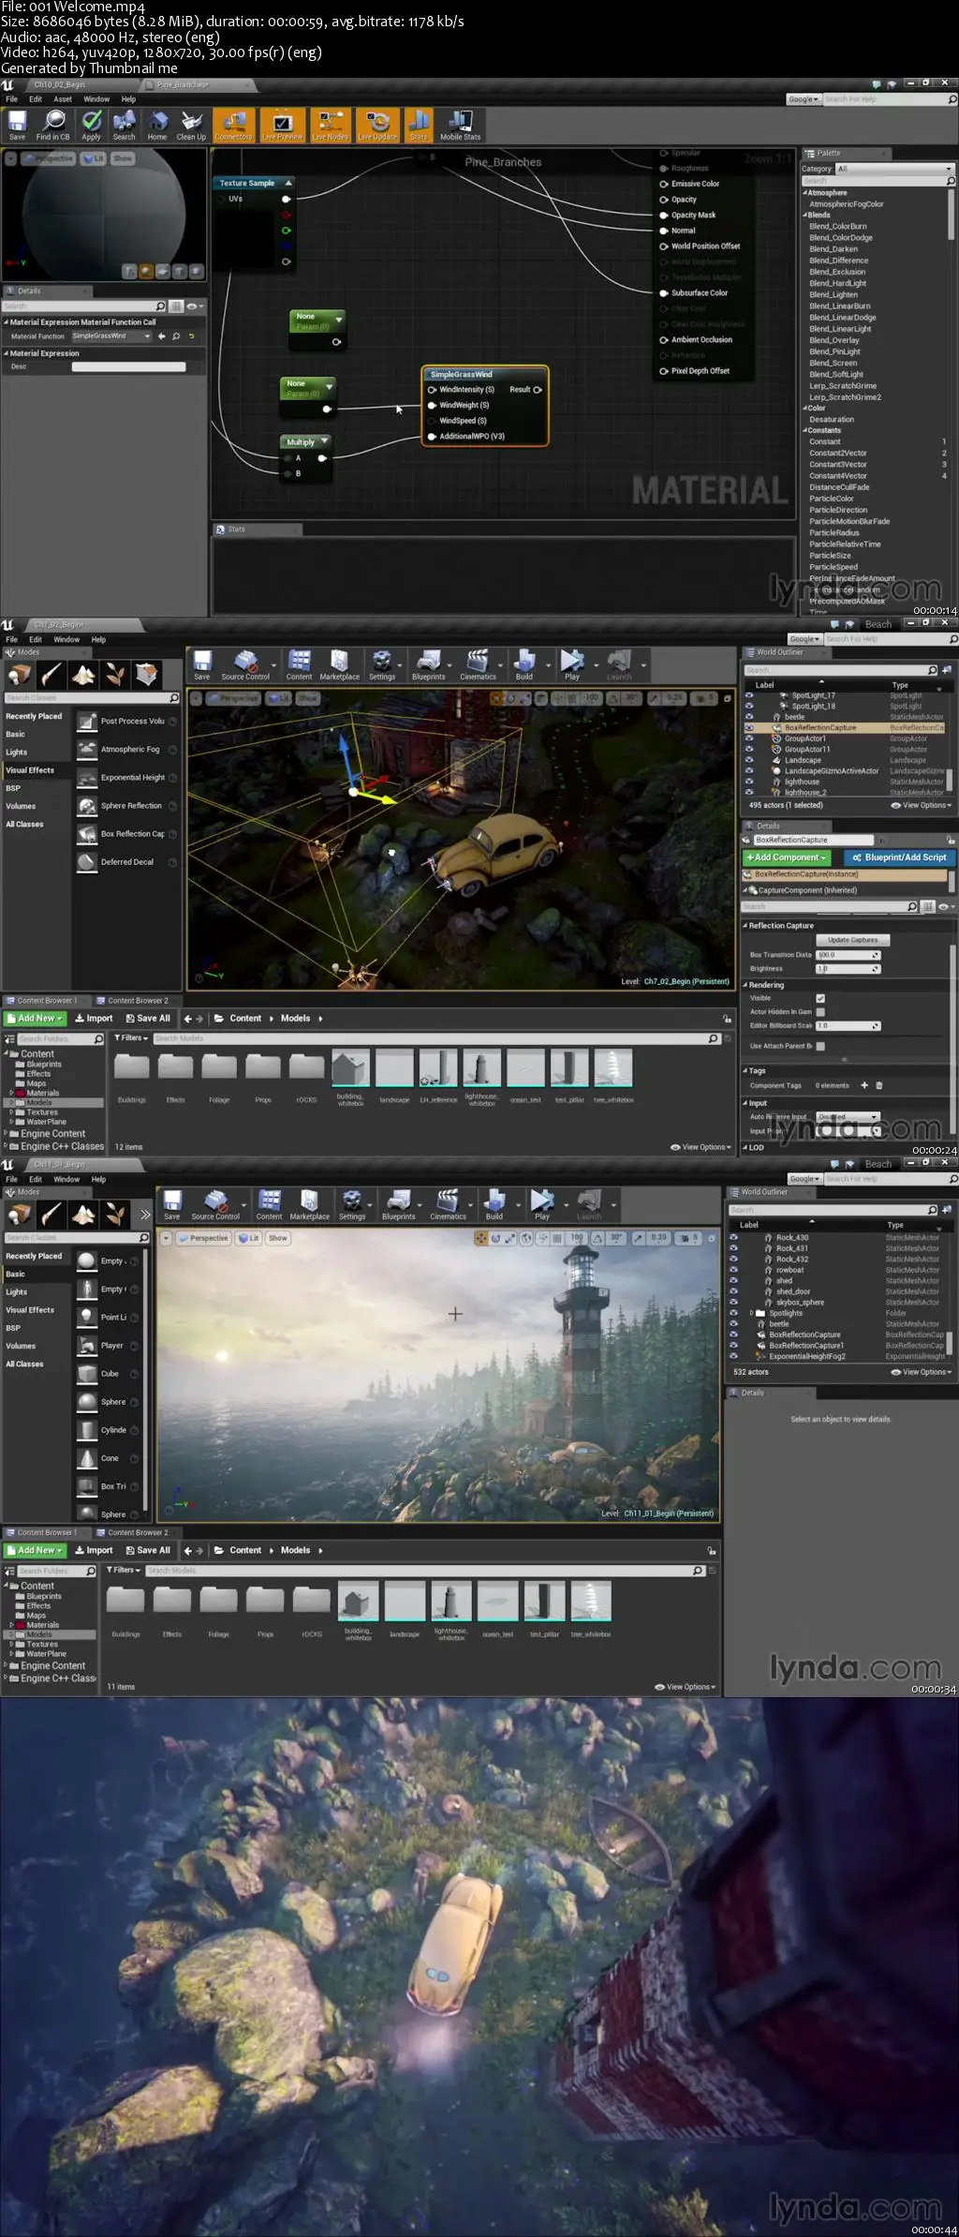Select Foliage mode icon in Ch7_02_Begin Modes panel
This screenshot has width=959, height=2237.
[115, 675]
